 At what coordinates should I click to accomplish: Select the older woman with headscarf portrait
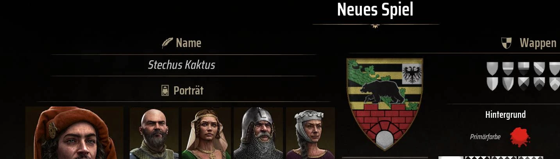pyautogui.click(x=310, y=133)
